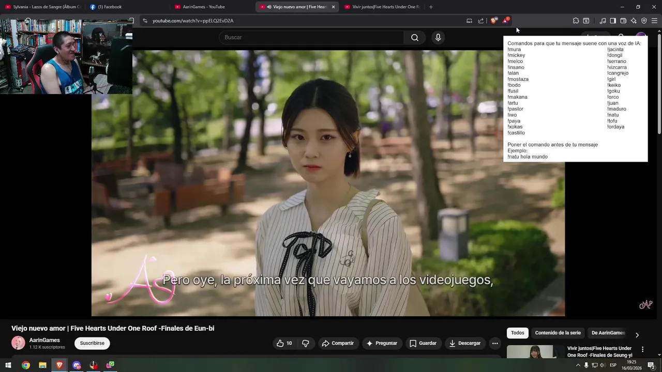The width and height of the screenshot is (662, 372).
Task: Open Vivir juntos Finales de Seung-yi title
Action: click(x=600, y=352)
